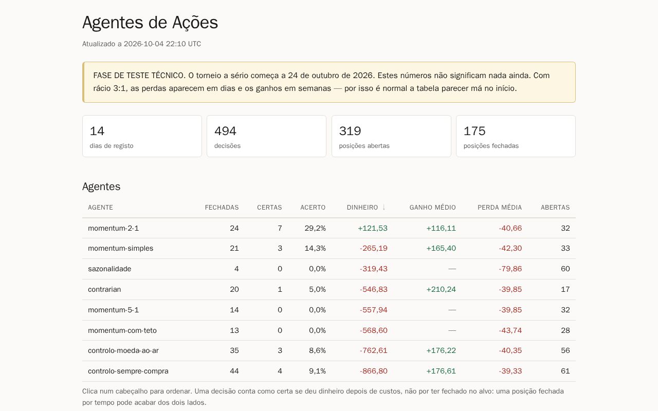Select the momentum-2-1 agent name

point(113,228)
